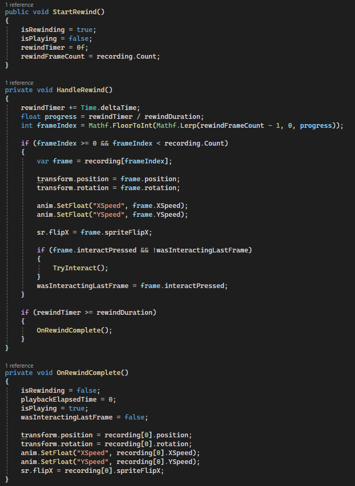This screenshot has width=355, height=486.
Task: Click the '1 reference' link above StartRewind
Action: pos(19,4)
